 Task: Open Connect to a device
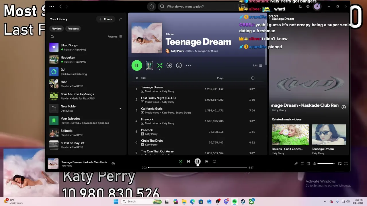pyautogui.click(x=308, y=164)
